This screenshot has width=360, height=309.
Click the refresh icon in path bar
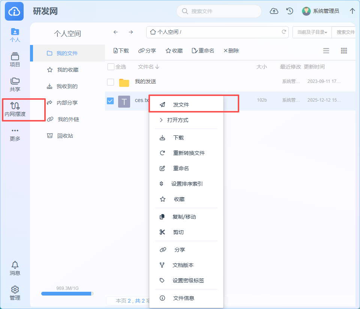pos(284,32)
